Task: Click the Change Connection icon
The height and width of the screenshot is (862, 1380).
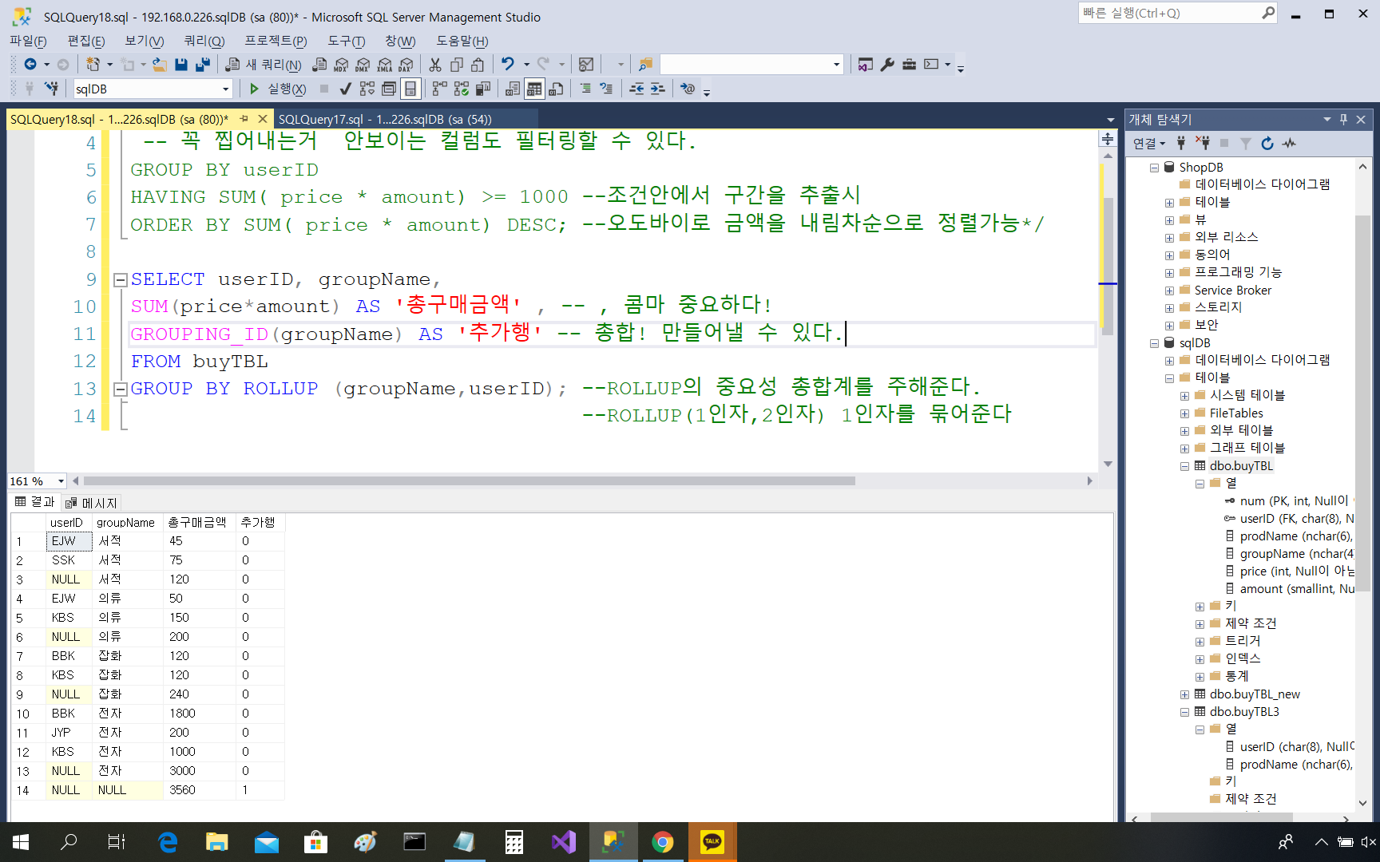Action: point(51,89)
